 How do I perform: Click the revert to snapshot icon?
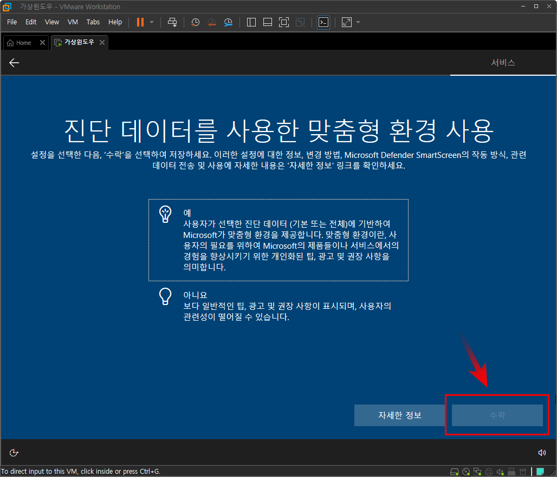[212, 22]
